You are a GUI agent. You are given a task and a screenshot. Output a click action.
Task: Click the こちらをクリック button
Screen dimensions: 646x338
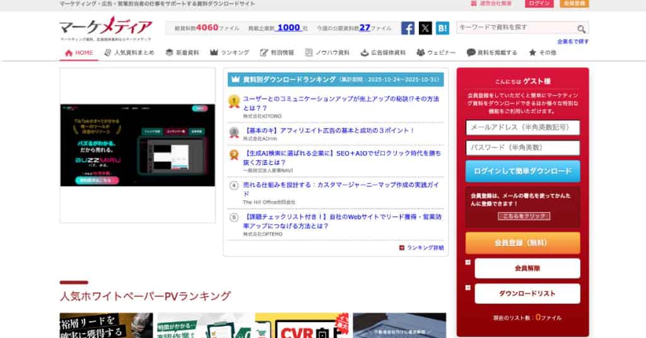click(523, 216)
